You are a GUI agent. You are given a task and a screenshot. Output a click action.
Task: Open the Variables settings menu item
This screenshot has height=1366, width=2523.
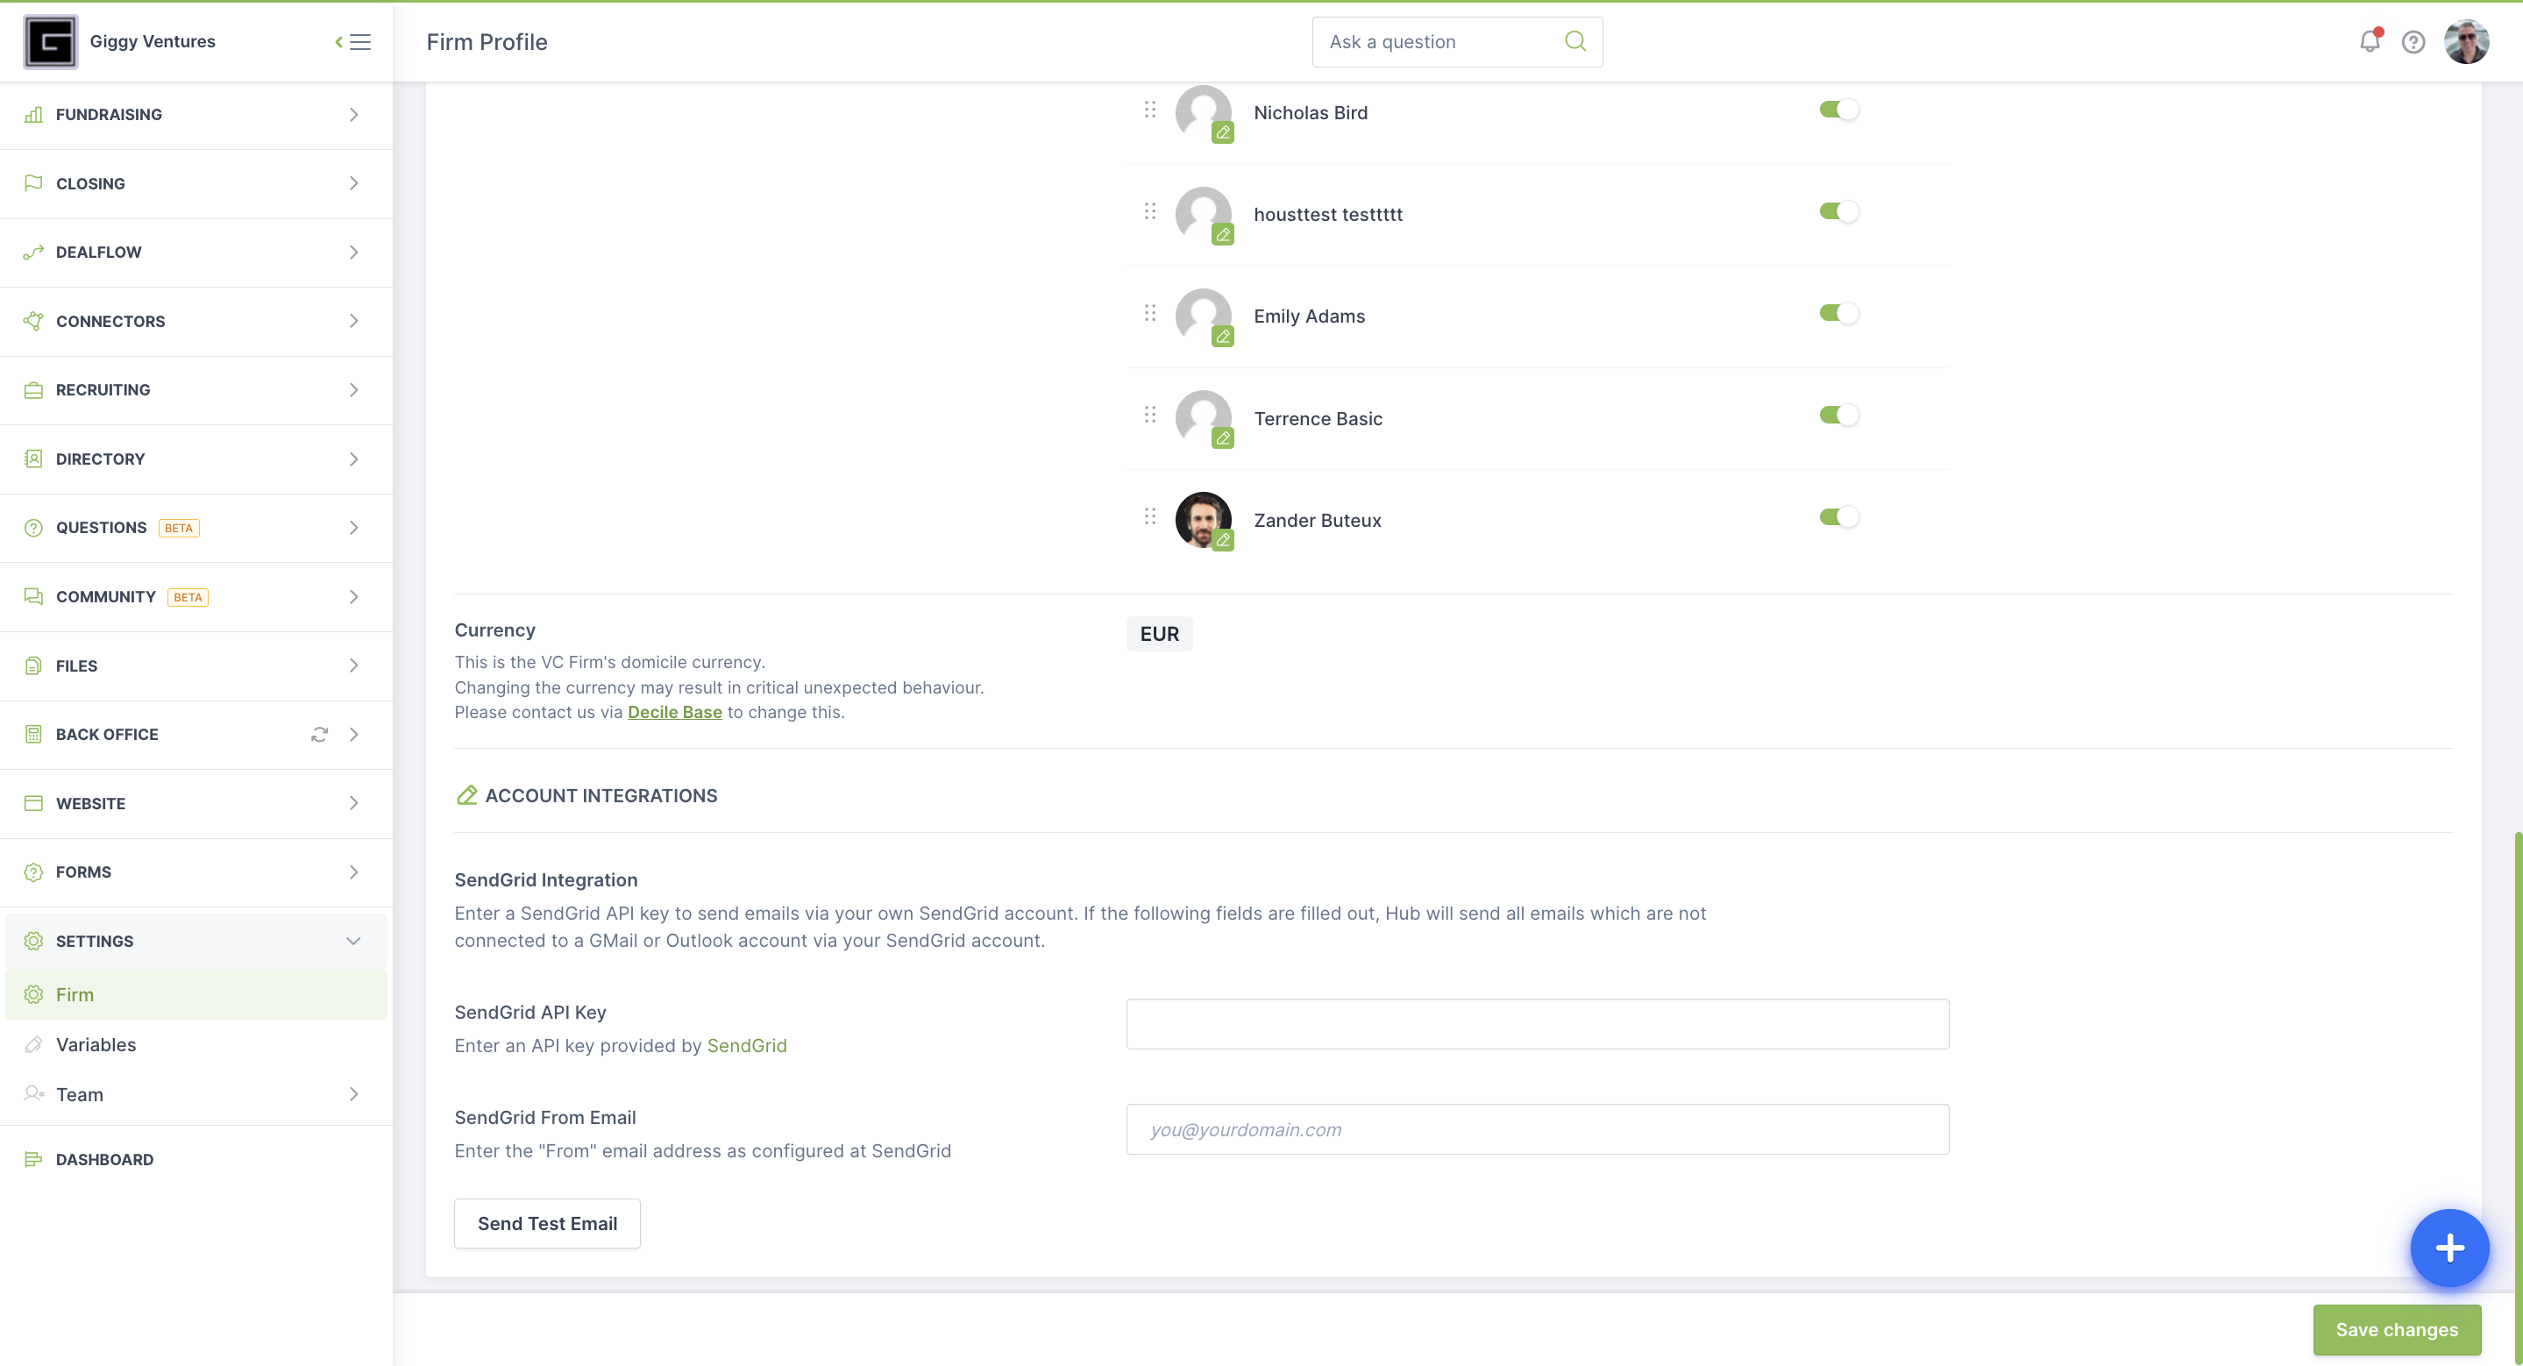pos(96,1043)
